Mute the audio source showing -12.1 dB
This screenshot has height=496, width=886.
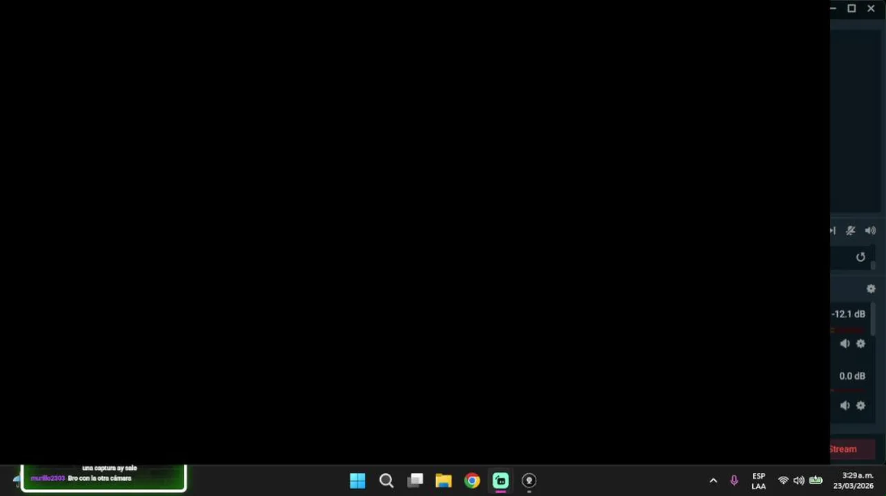[845, 344]
